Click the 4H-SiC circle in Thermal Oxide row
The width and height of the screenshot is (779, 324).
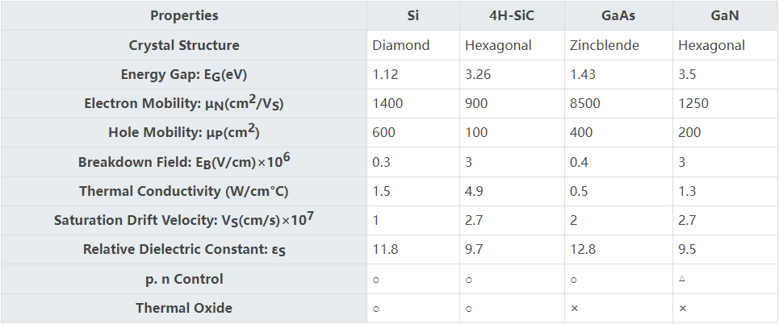[x=468, y=309]
